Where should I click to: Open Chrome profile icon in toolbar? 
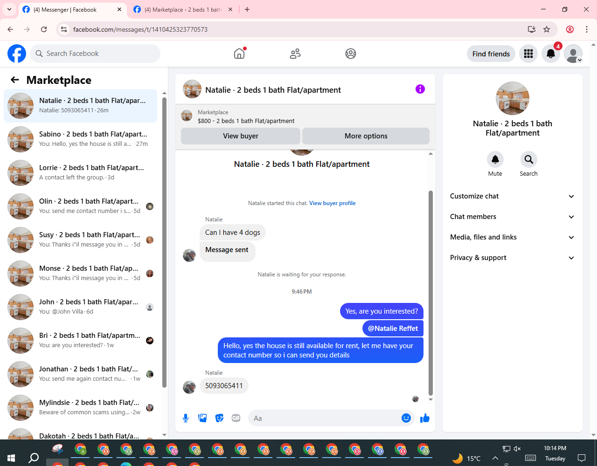point(570,29)
